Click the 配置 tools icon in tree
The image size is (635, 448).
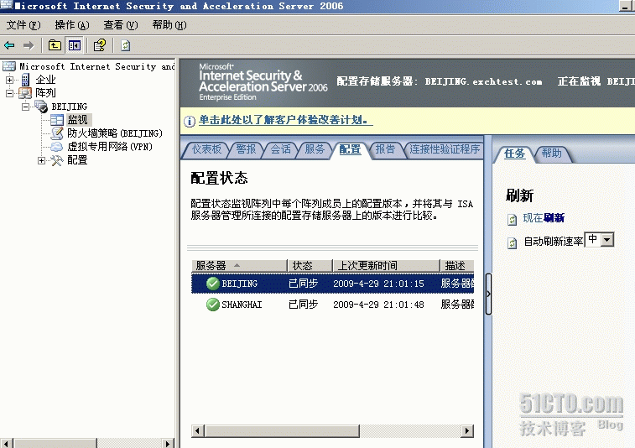pos(57,160)
